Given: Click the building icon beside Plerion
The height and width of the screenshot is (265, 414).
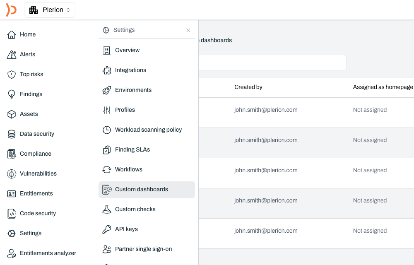Looking at the screenshot, I should click(34, 10).
